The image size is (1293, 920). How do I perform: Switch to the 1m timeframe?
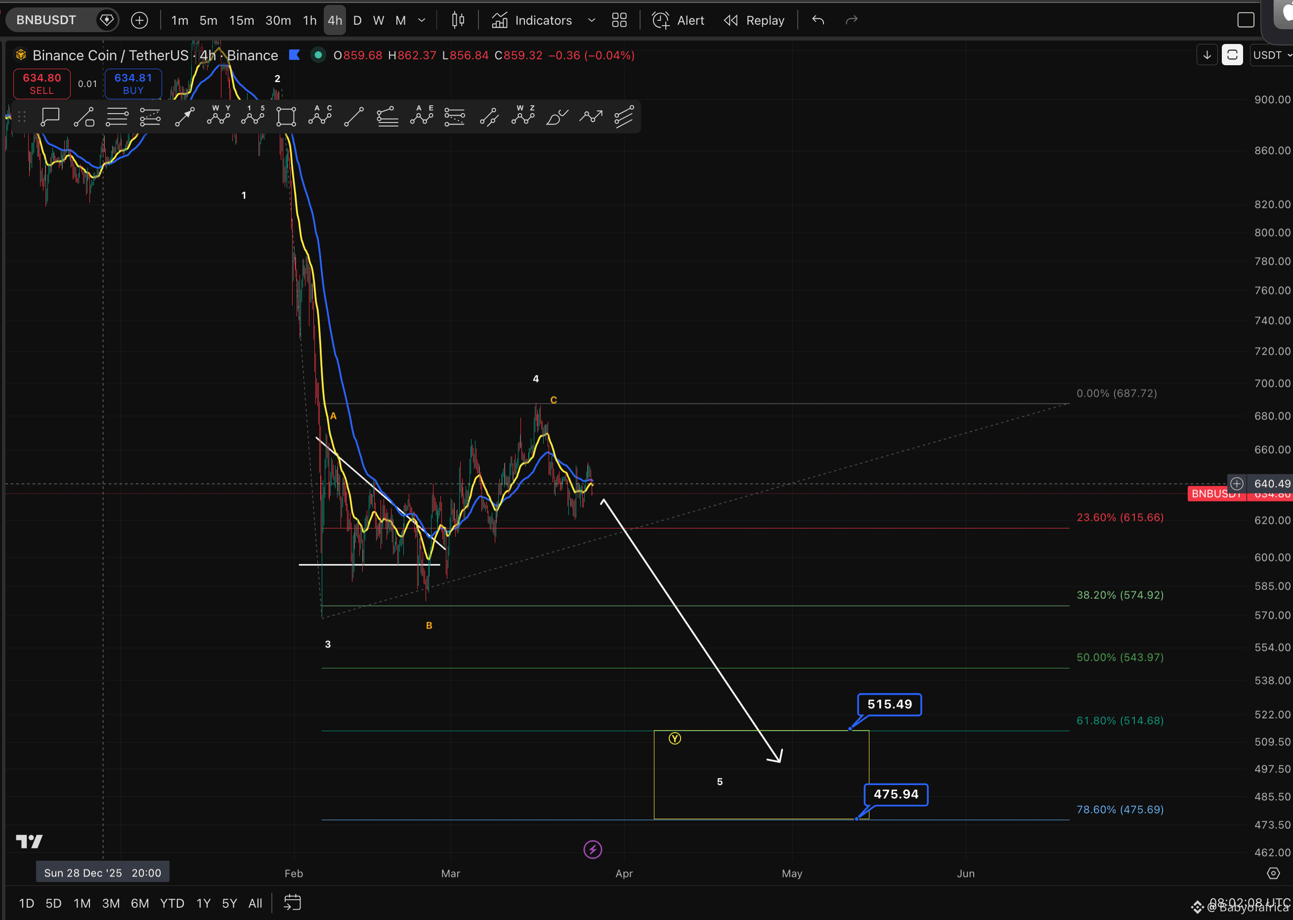pyautogui.click(x=179, y=20)
